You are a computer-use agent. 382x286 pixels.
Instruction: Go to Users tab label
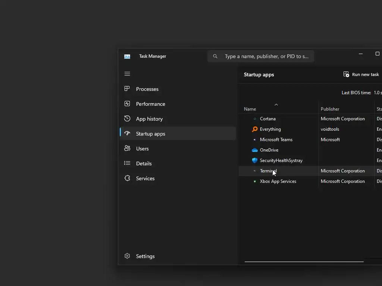pos(142,149)
